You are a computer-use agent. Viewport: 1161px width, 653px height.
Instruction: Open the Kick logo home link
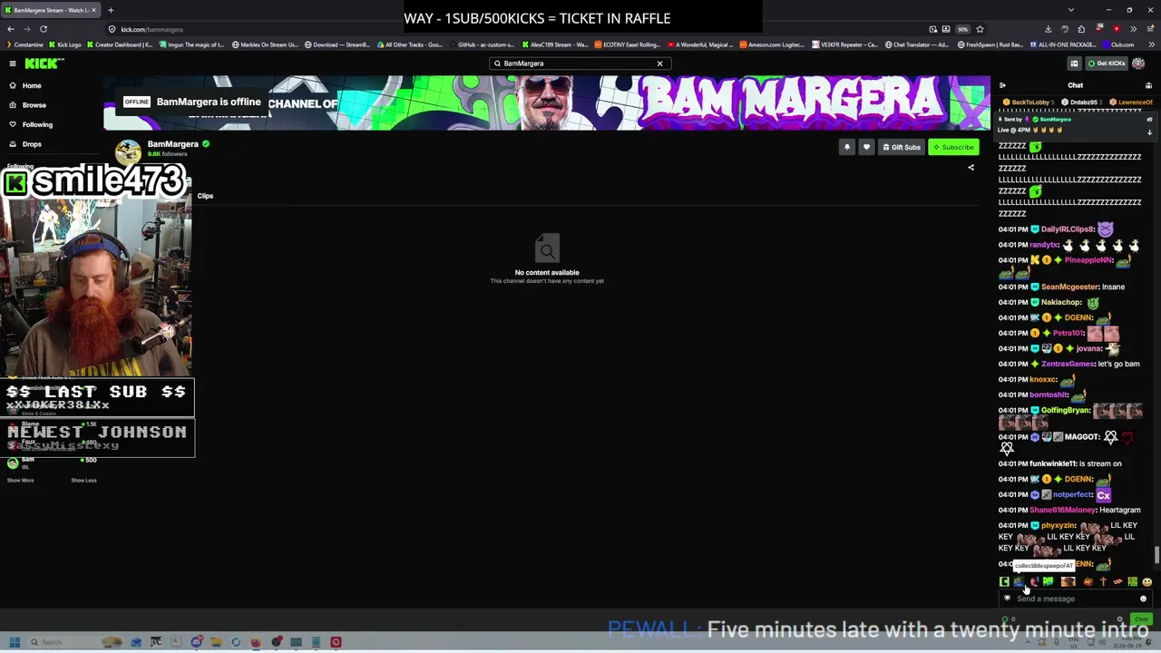(x=44, y=63)
